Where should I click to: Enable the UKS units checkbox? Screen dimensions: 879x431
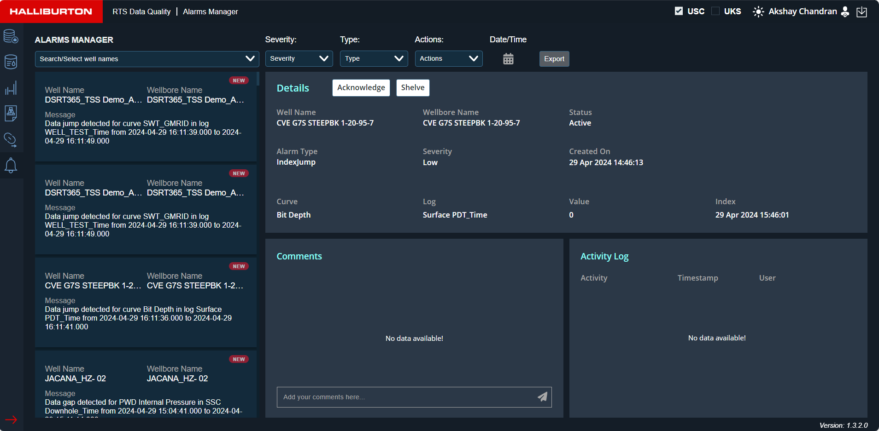pos(715,11)
